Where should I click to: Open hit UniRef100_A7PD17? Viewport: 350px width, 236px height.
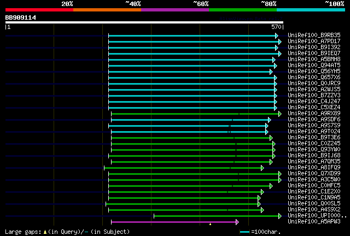(x=314, y=42)
